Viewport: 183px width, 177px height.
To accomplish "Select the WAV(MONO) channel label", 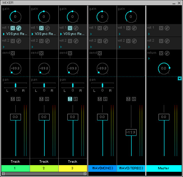I will (102, 168).
